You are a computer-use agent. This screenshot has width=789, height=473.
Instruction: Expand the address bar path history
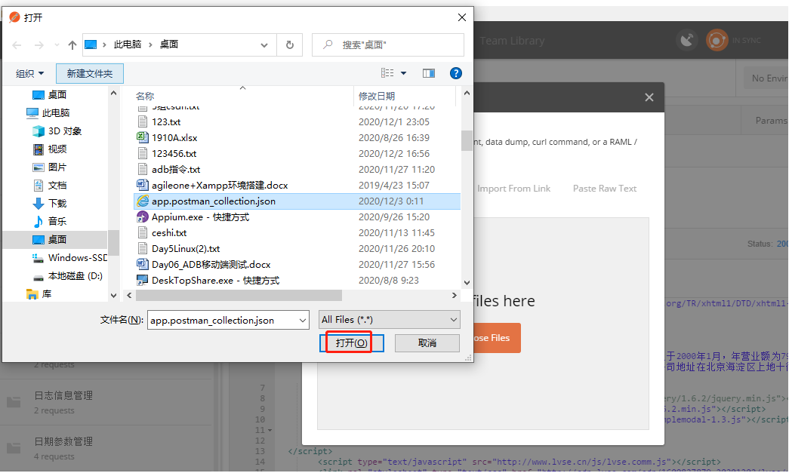pos(264,45)
